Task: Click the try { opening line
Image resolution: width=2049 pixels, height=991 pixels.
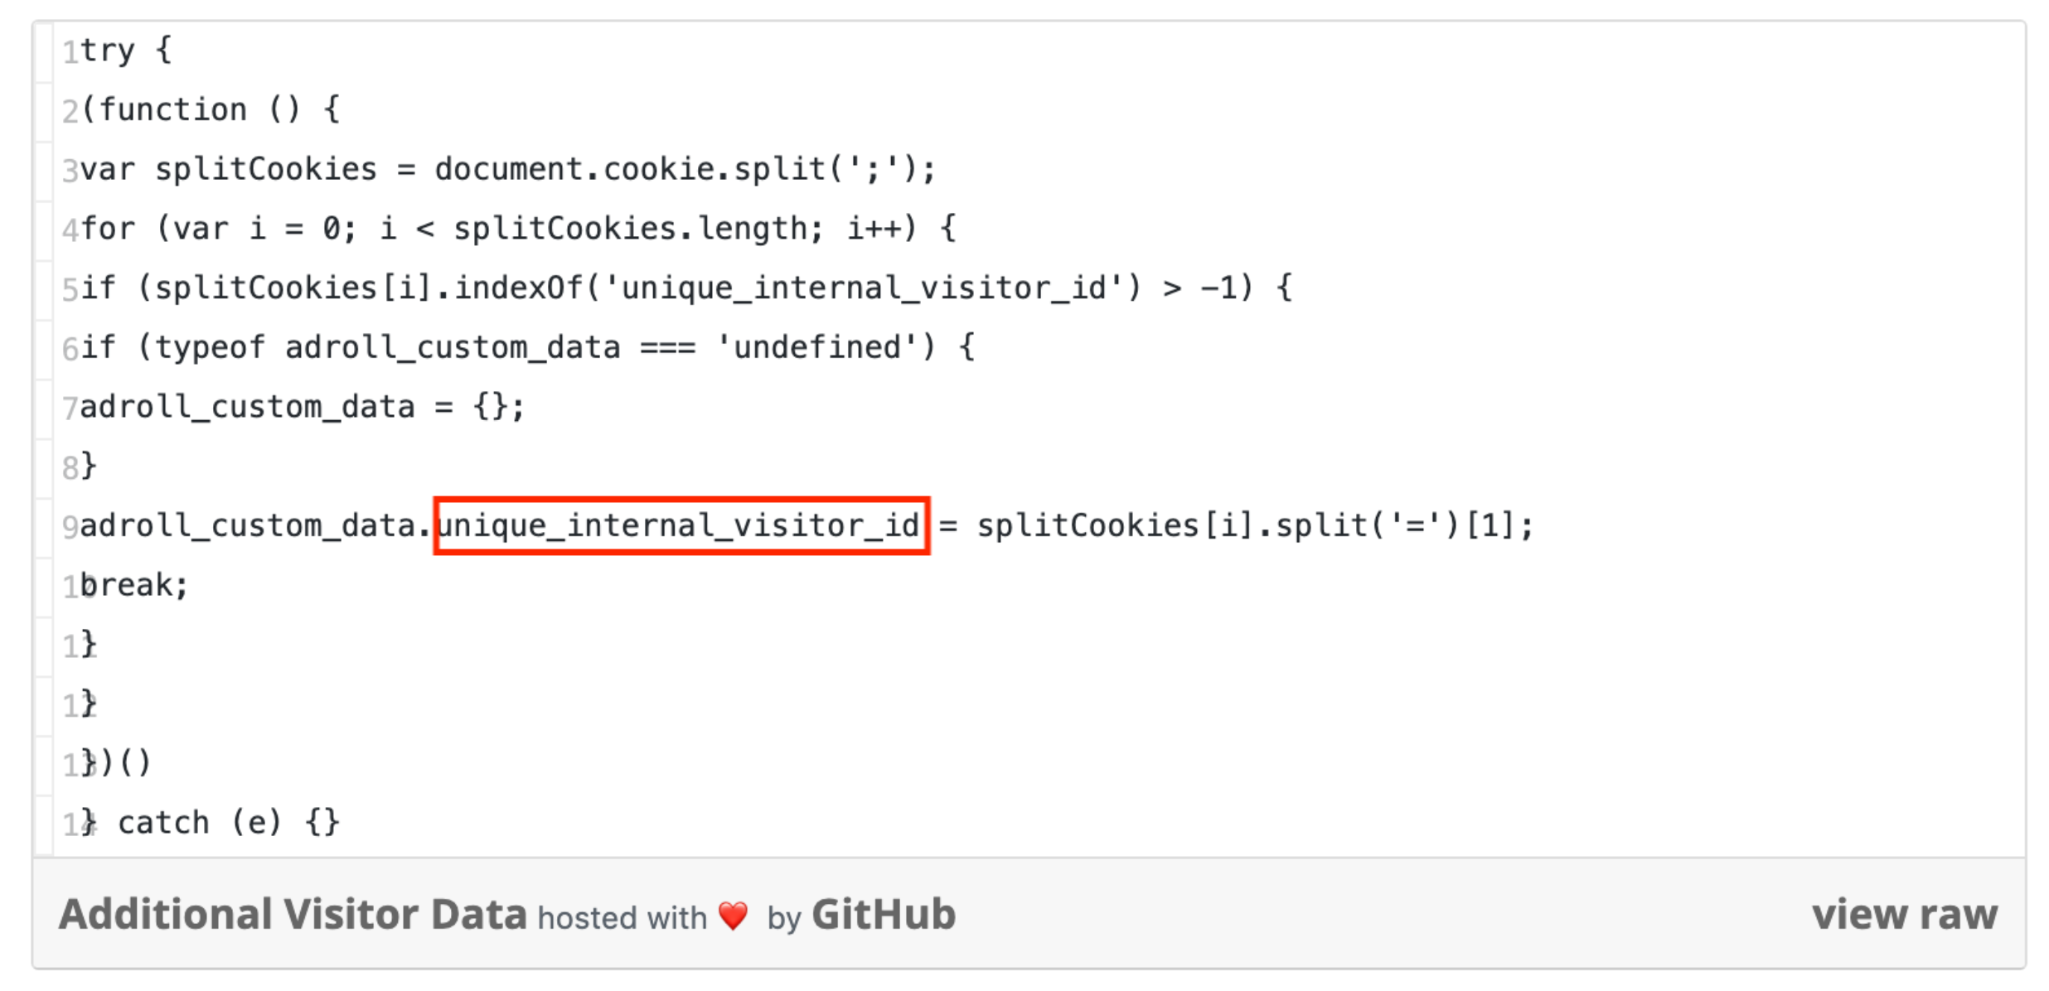Action: [126, 51]
